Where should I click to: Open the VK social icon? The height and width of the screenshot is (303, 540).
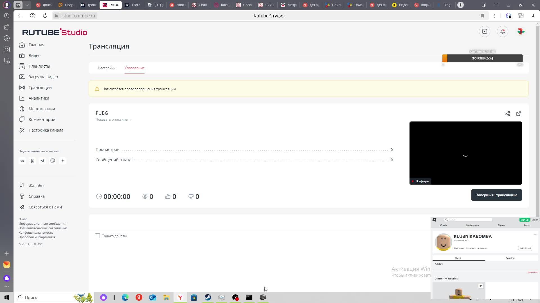click(x=22, y=161)
